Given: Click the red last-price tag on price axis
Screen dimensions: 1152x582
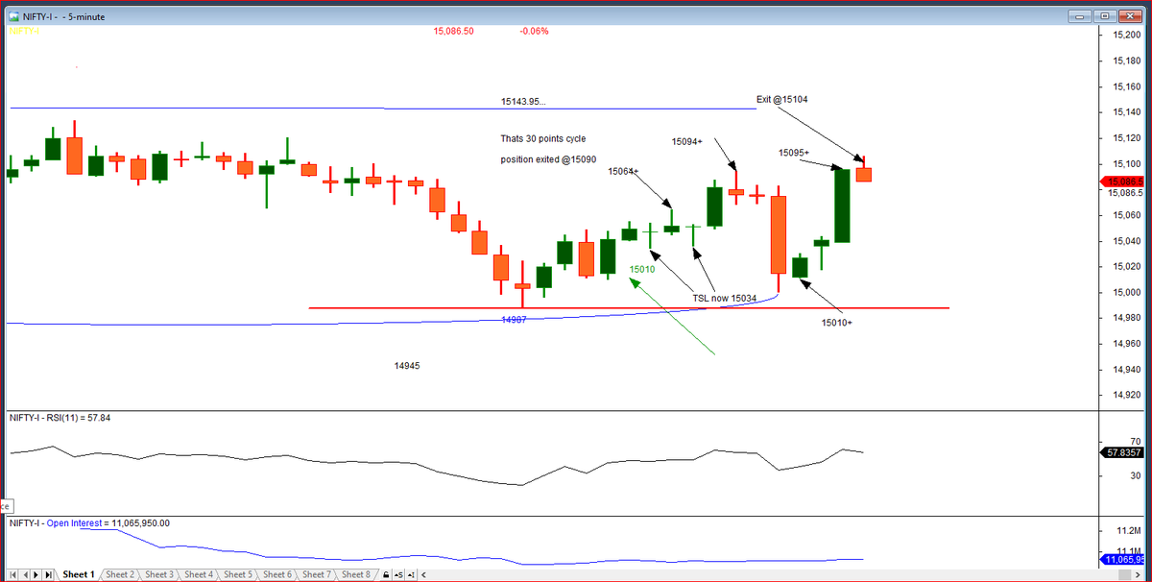Looking at the screenshot, I should pyautogui.click(x=1122, y=182).
